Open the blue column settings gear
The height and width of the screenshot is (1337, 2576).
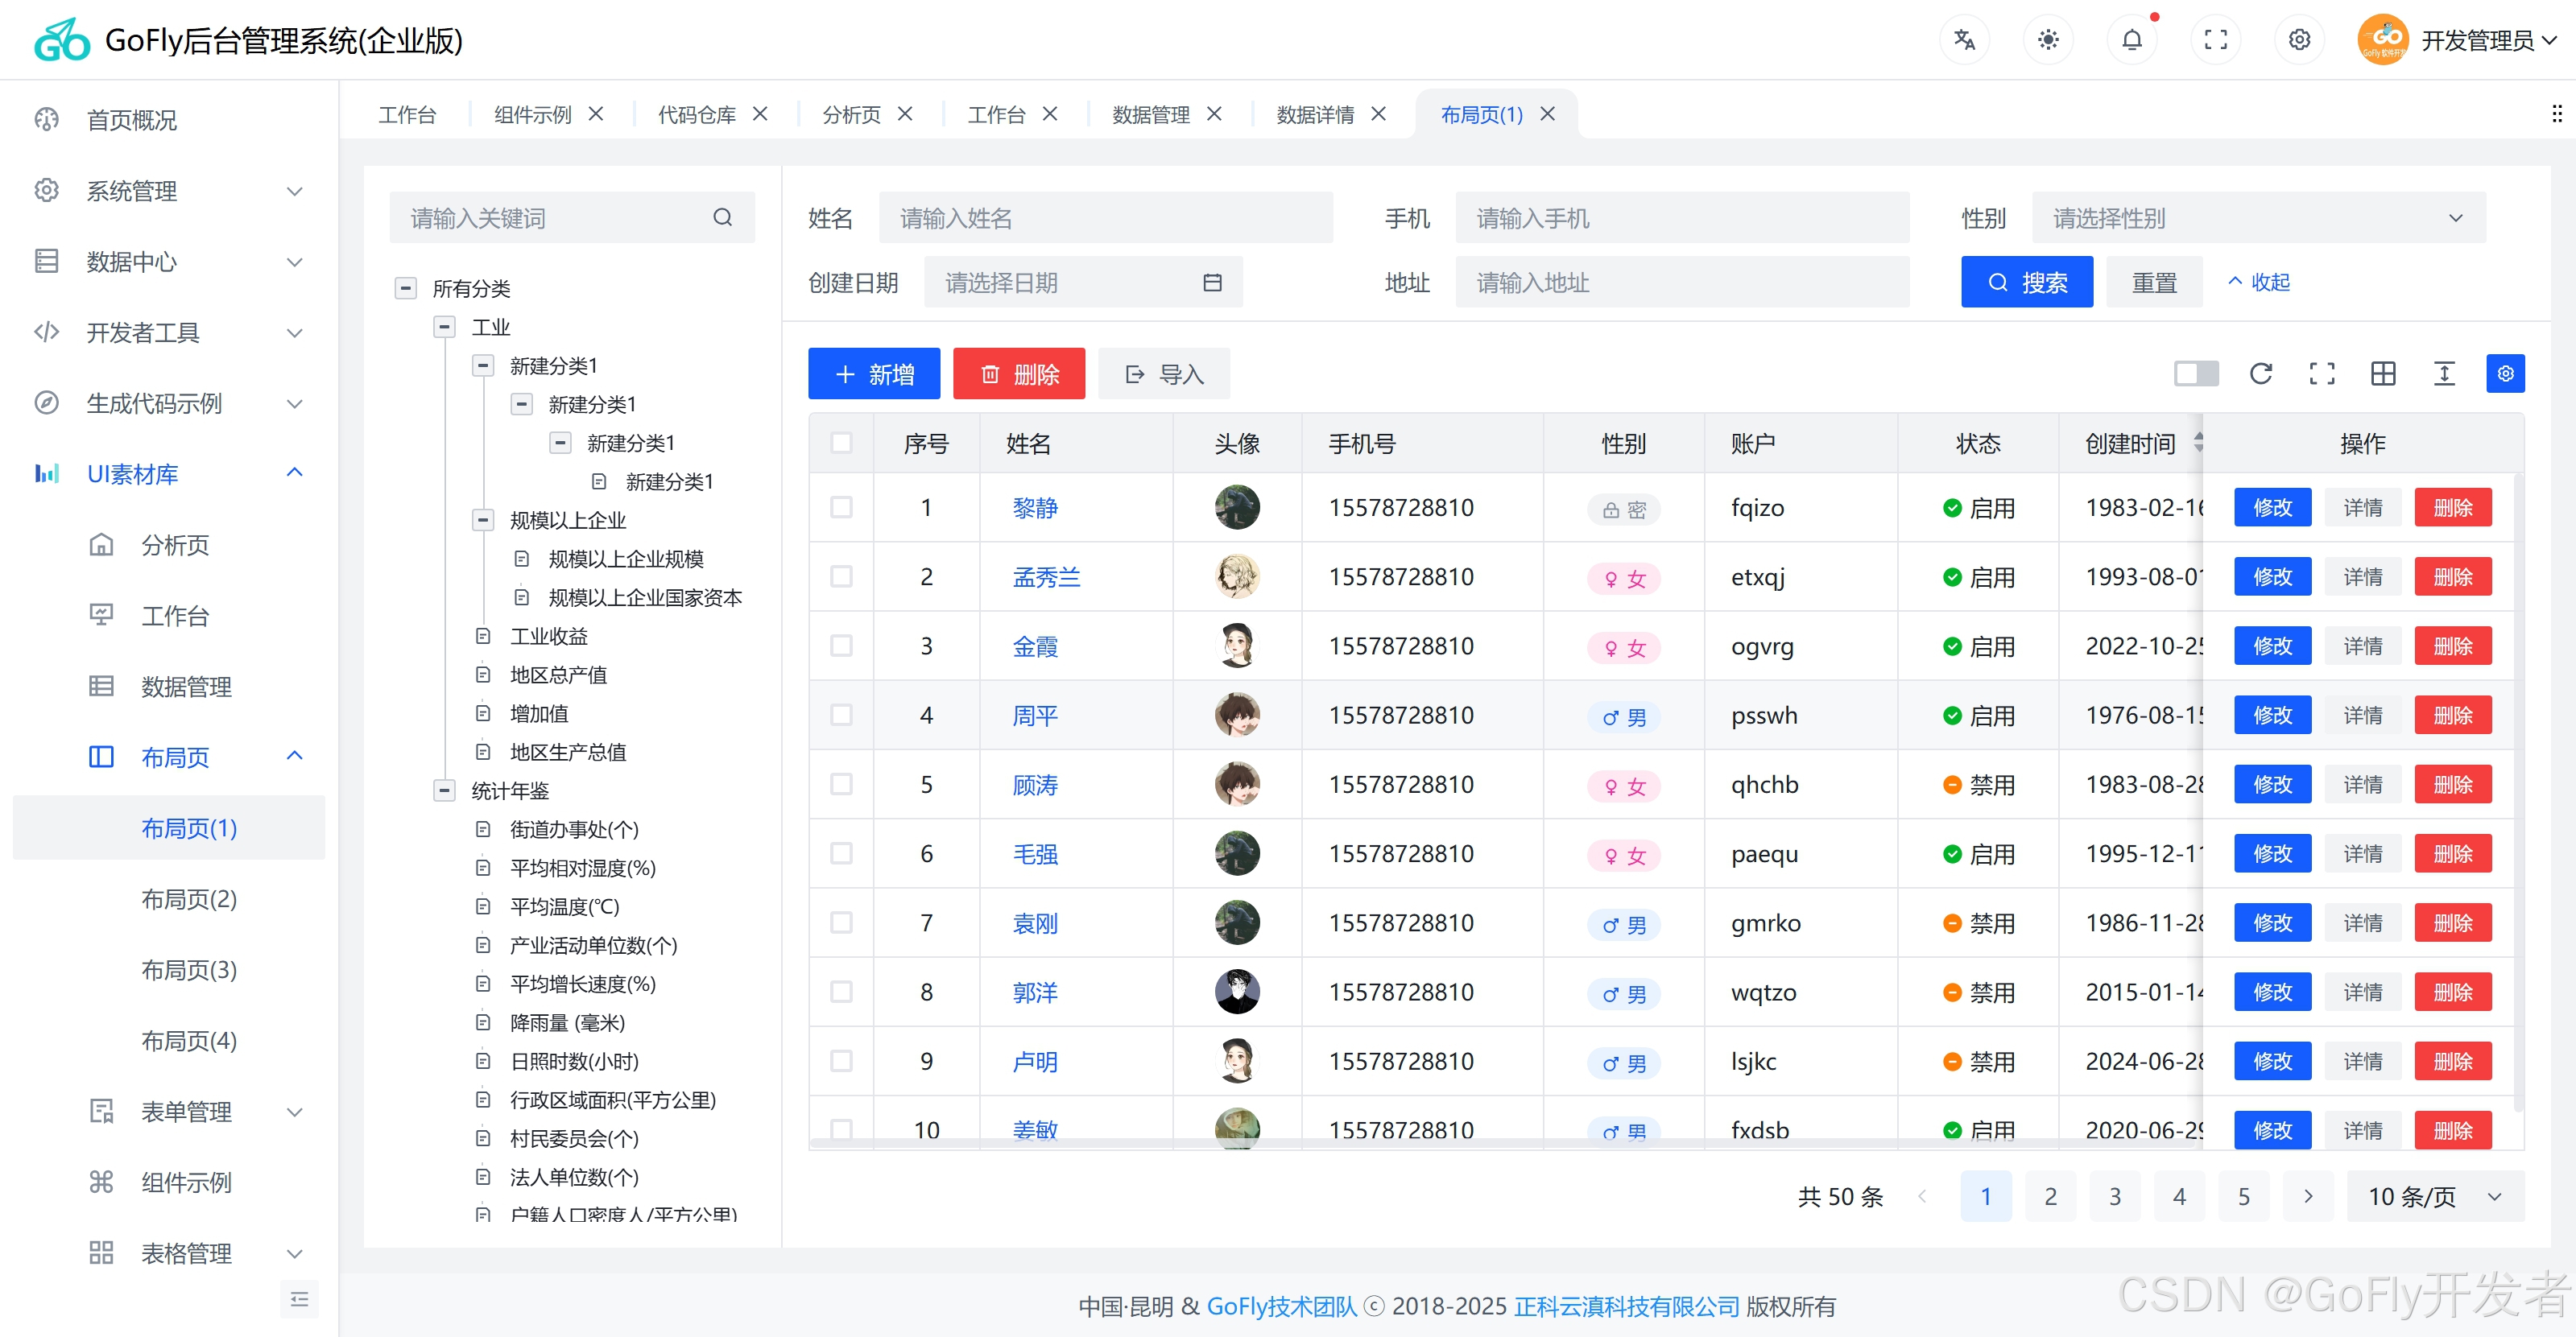(2505, 373)
